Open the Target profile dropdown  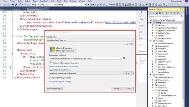click(132, 40)
